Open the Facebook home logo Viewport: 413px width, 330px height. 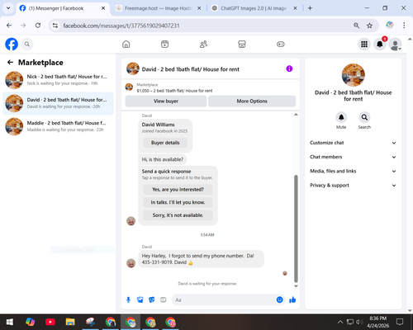pos(12,44)
